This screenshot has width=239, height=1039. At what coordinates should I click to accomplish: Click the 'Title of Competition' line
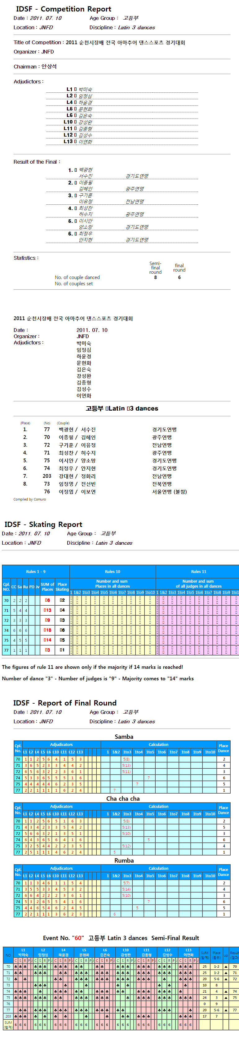pyautogui.click(x=99, y=42)
